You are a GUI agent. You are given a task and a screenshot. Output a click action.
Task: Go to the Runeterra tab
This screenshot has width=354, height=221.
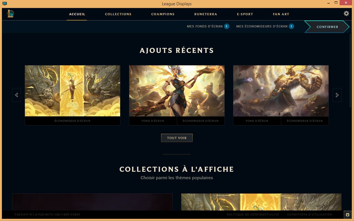pyautogui.click(x=206, y=14)
